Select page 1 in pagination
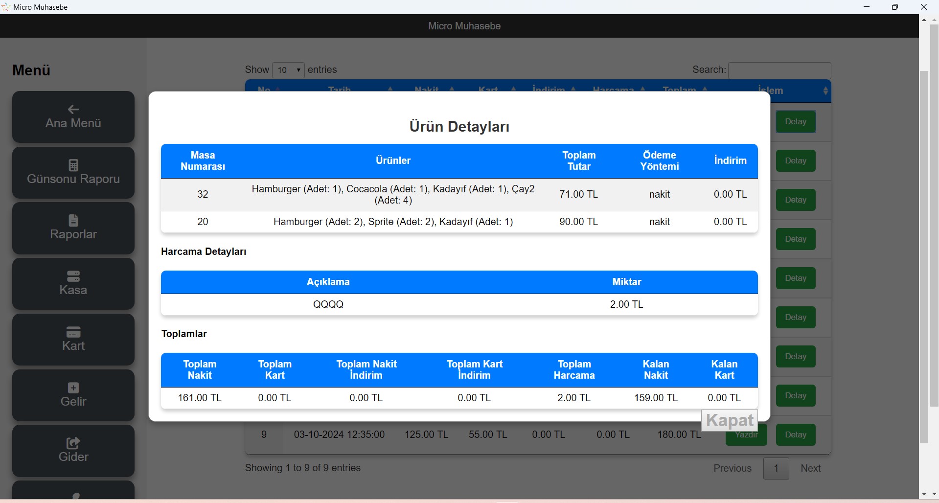Viewport: 939px width, 503px height. (776, 468)
